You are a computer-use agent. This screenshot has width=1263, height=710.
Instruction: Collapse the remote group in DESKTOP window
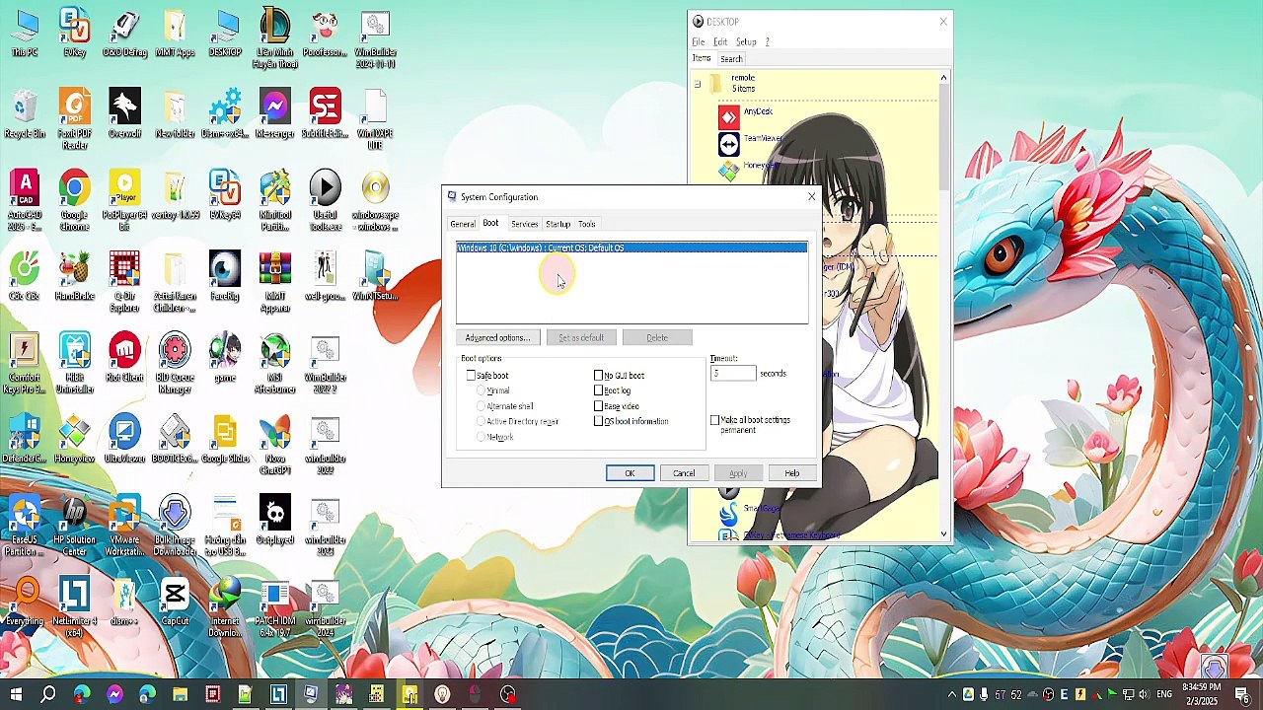coord(698,85)
